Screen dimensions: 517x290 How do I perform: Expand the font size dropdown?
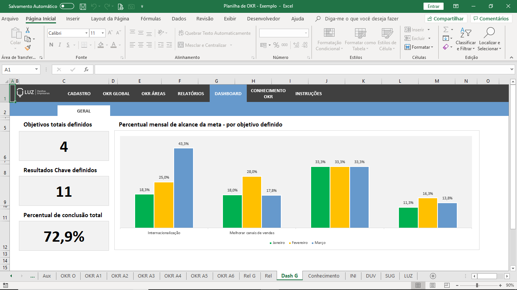pyautogui.click(x=103, y=33)
